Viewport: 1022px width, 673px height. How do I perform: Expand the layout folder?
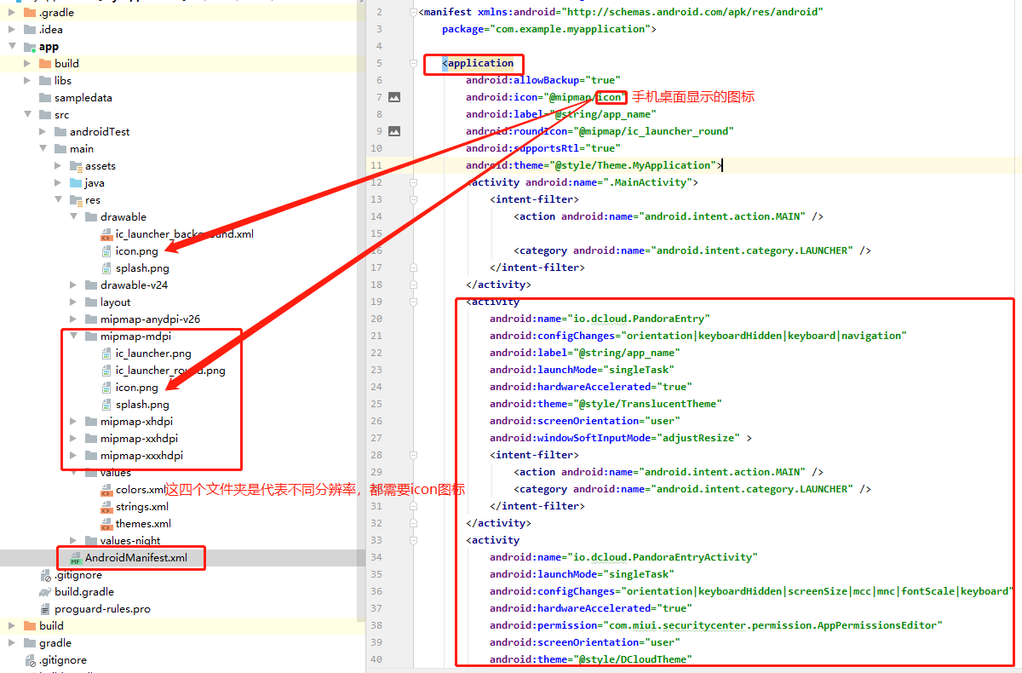point(73,302)
